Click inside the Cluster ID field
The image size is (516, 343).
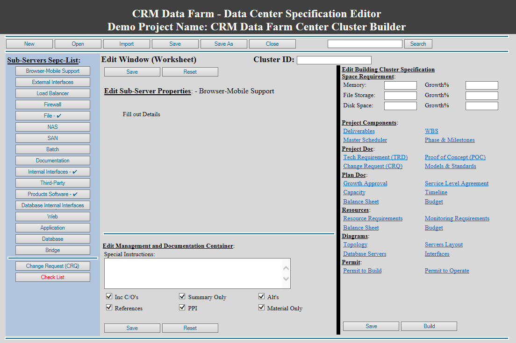coord(334,60)
